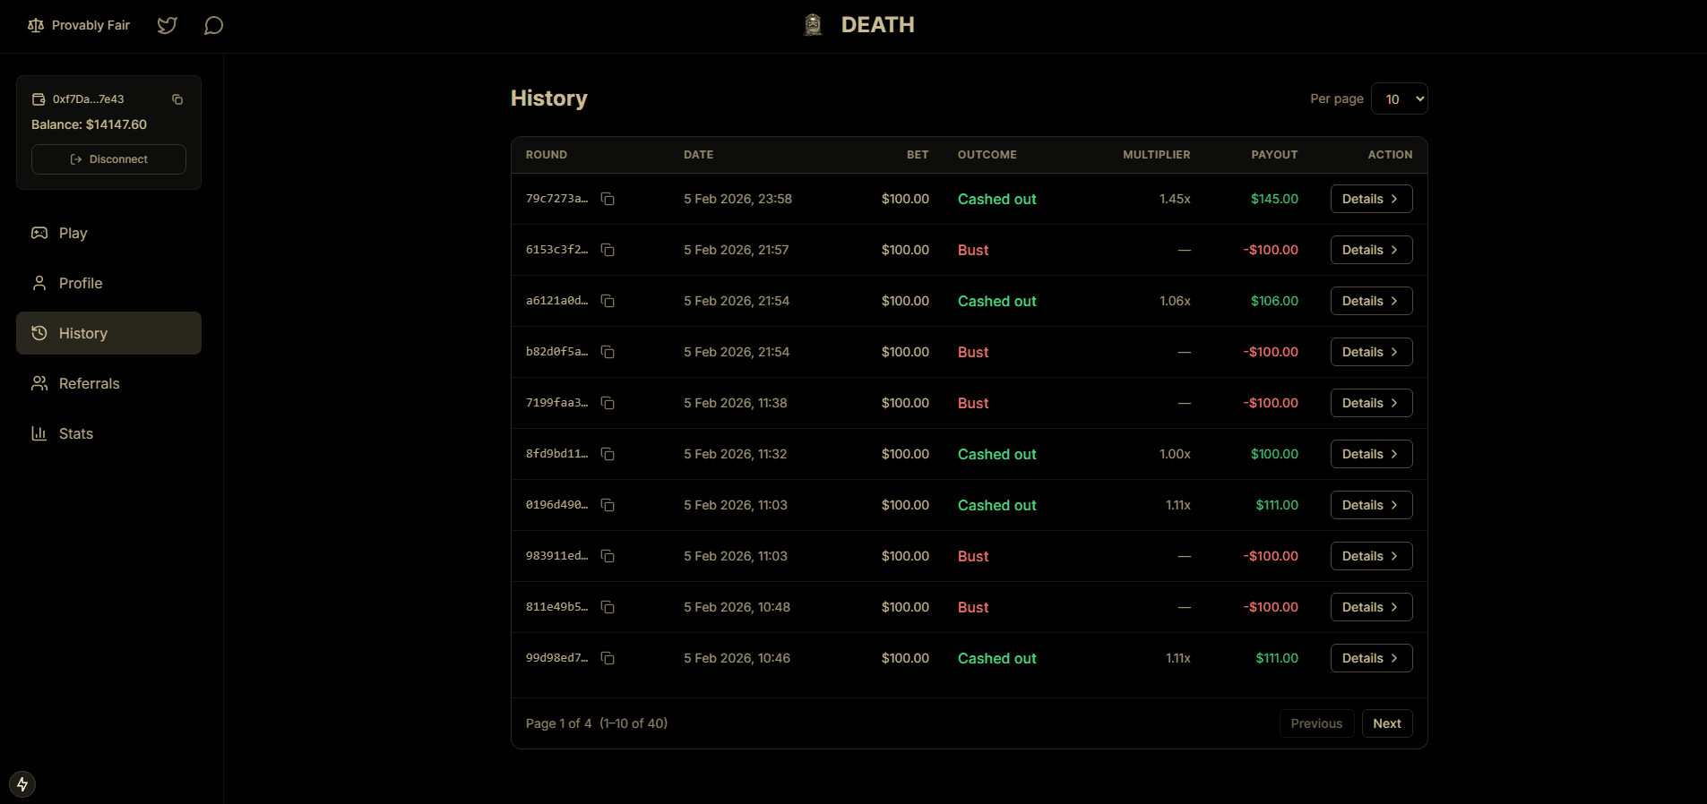Copy round ID 7199faa3
Viewport: 1707px width, 804px height.
[608, 403]
